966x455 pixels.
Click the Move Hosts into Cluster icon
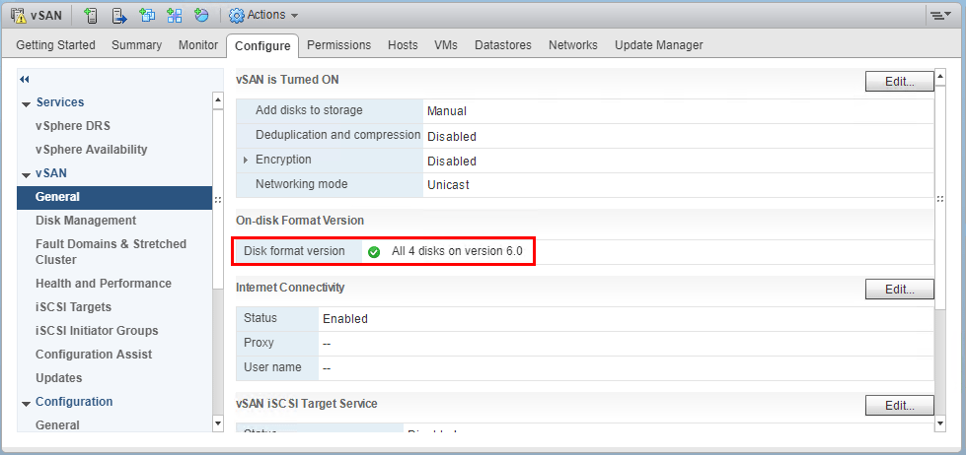tap(119, 16)
